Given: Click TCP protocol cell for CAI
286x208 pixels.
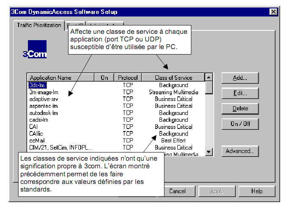Looking at the screenshot, I should (x=128, y=127).
